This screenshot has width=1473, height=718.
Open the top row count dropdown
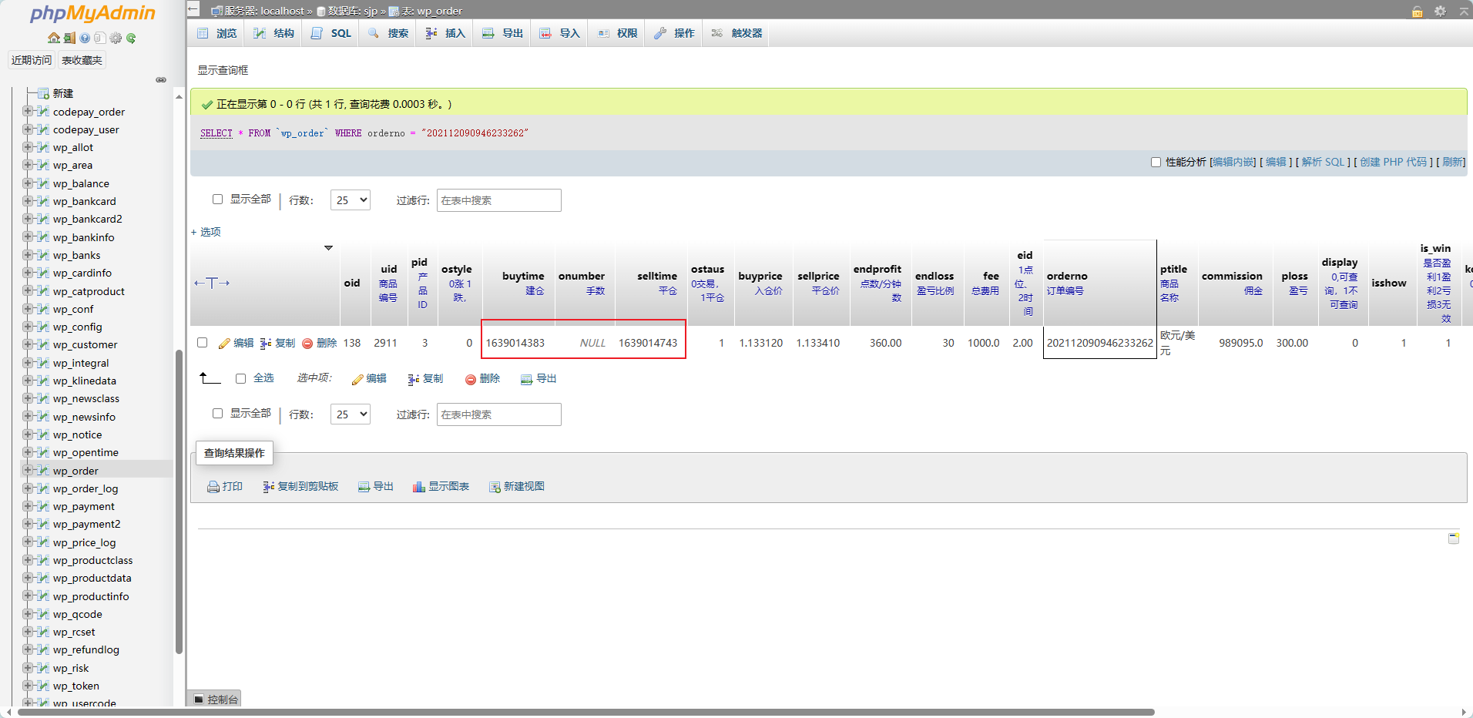(x=351, y=200)
